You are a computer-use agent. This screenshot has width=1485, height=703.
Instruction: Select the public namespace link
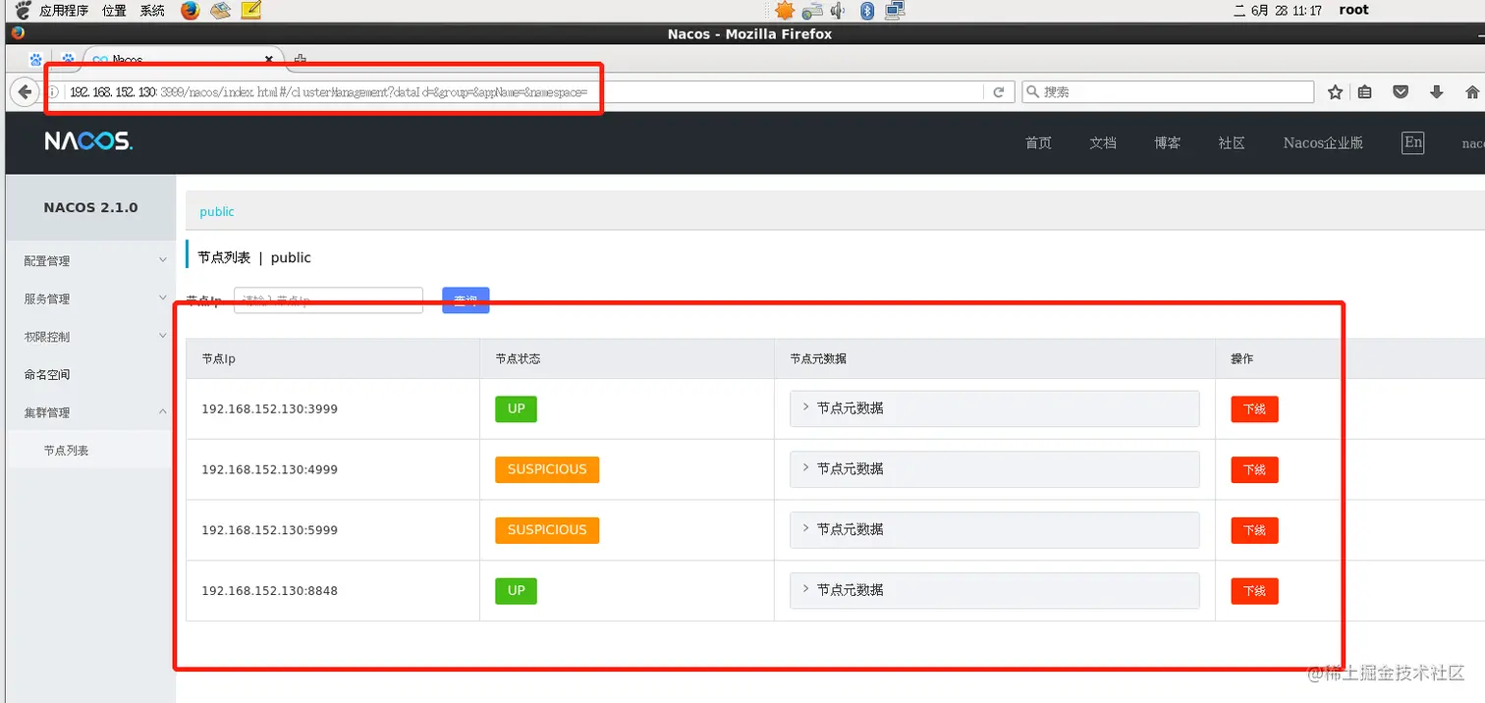pyautogui.click(x=217, y=211)
